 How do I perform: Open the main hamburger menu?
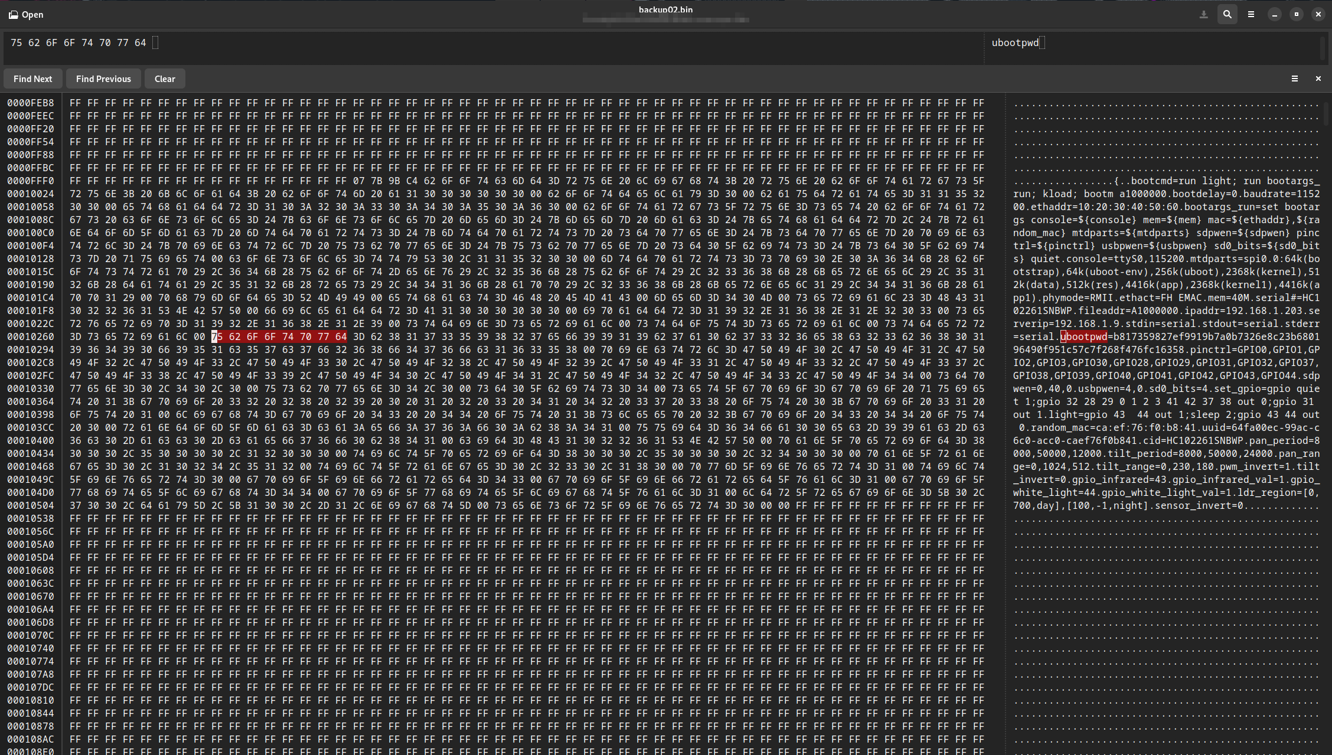tap(1251, 14)
